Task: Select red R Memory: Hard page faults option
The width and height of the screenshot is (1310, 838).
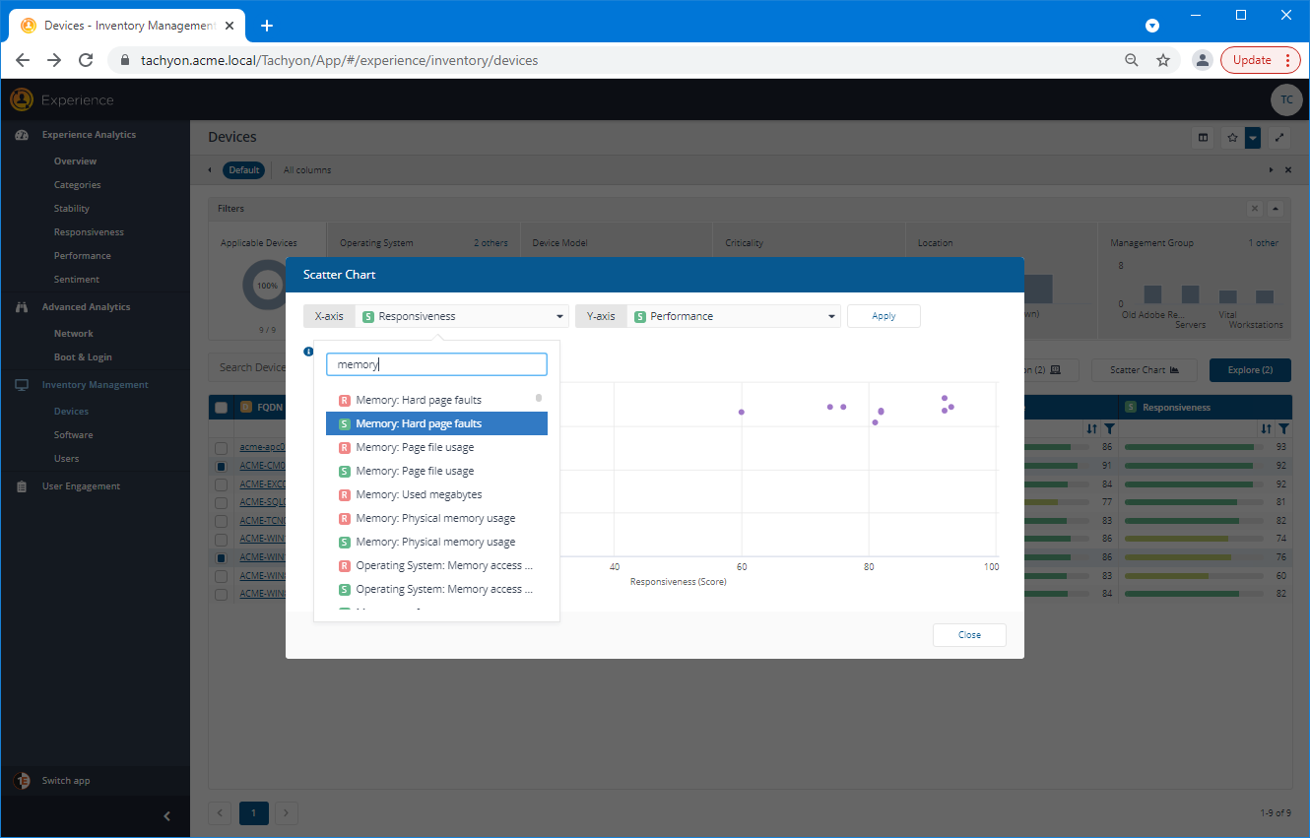Action: pos(436,400)
